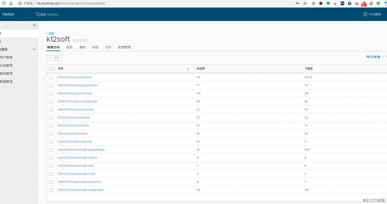Open the blue V extension icon

tap(349, 3)
